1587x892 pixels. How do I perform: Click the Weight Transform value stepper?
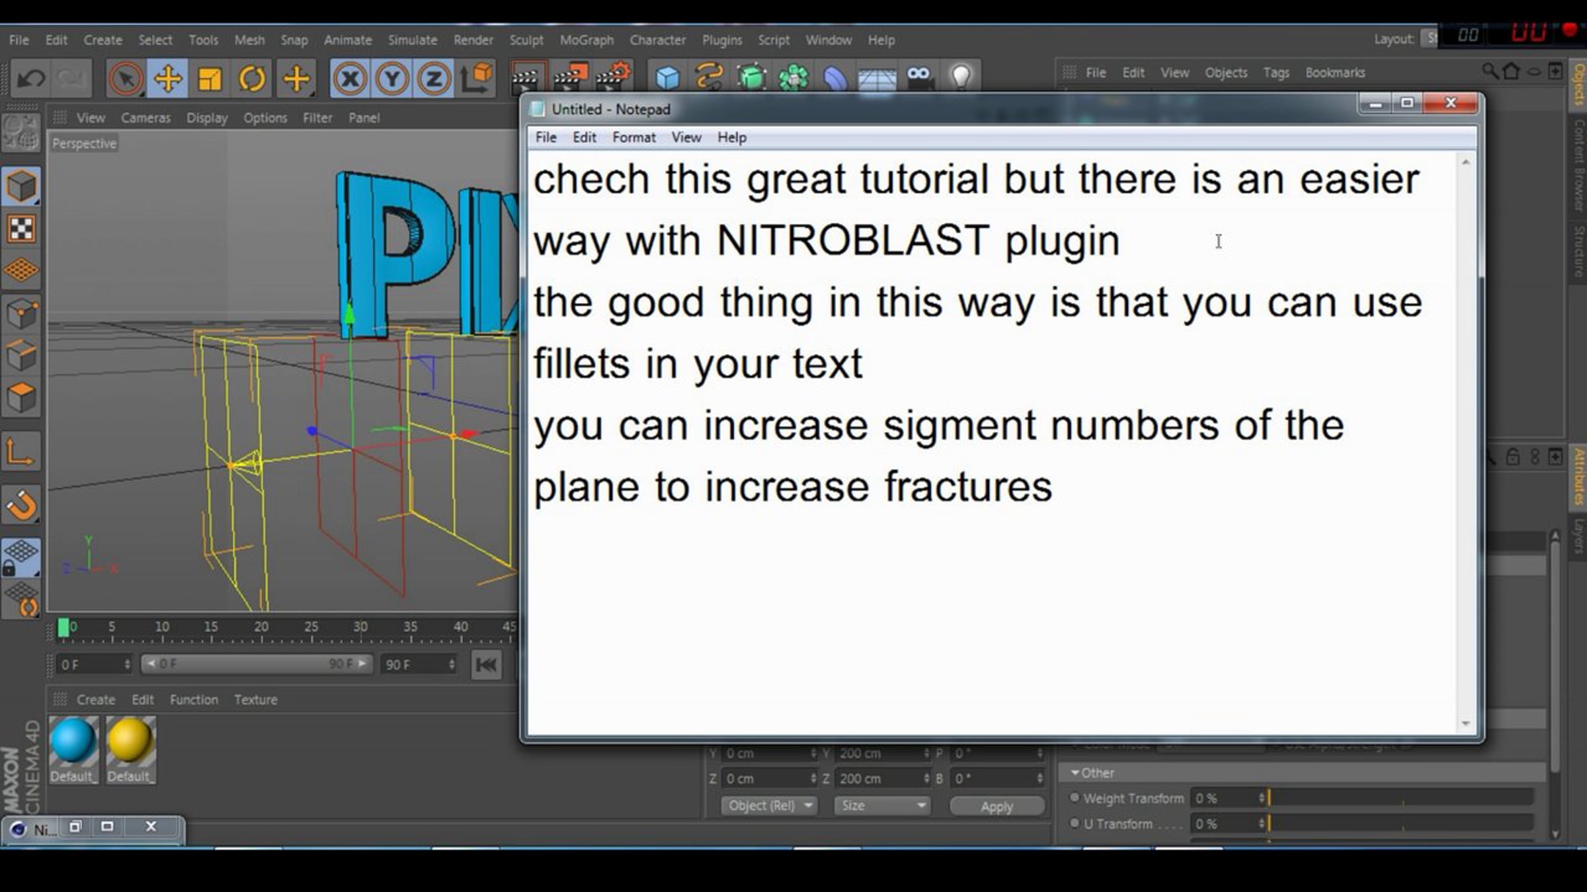pyautogui.click(x=1261, y=798)
